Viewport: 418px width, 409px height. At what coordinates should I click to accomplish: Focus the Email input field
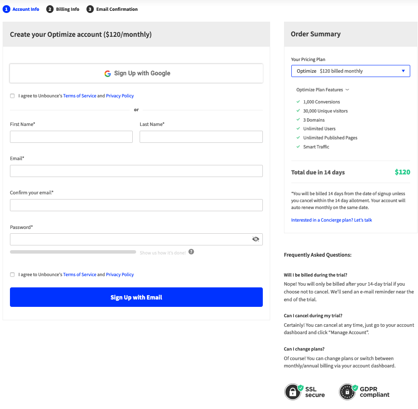pyautogui.click(x=136, y=171)
